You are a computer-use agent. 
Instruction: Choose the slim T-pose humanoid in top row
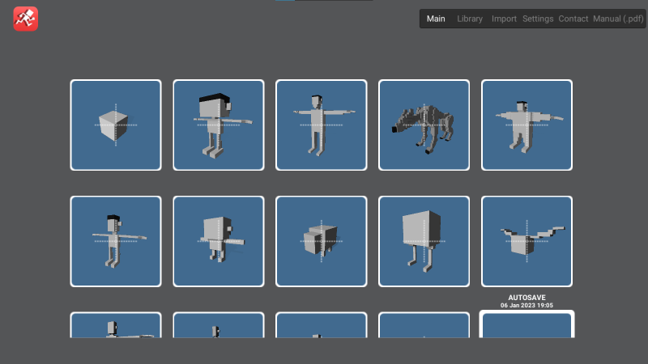tap(321, 125)
